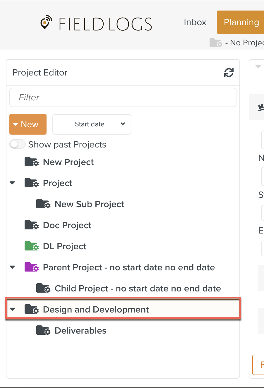The image size is (264, 388).
Task: Click into the Filter text field
Action: pyautogui.click(x=123, y=97)
